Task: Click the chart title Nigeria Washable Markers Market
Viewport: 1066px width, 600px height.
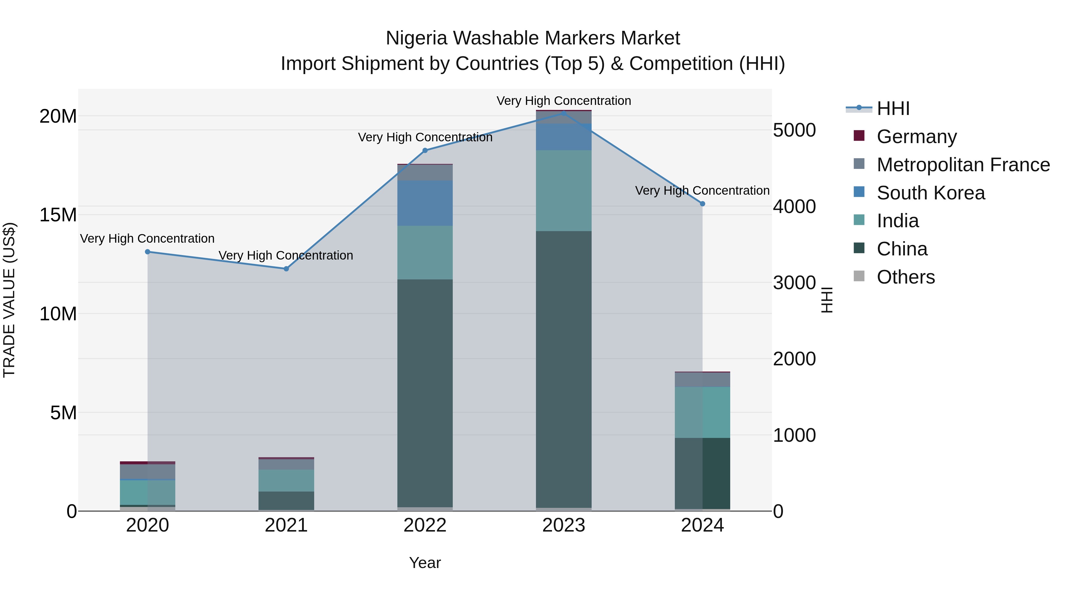Action: coord(533,38)
